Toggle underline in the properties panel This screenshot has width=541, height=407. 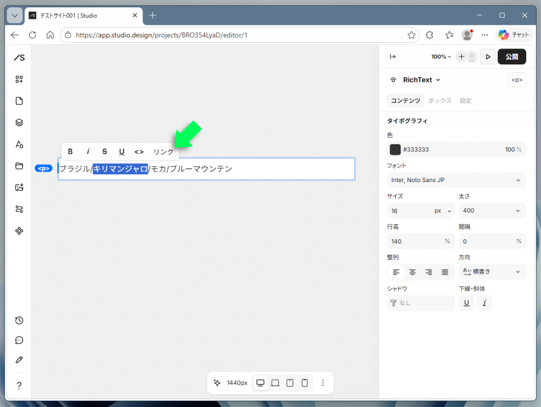pyautogui.click(x=467, y=303)
